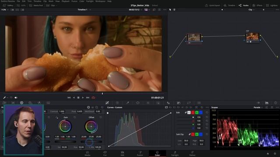This screenshot has height=157, width=280.
Task: Open the Timeline 1 name dropdown
Action: pyautogui.click(x=84, y=10)
